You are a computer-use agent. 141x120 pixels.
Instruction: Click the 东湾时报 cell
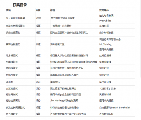click(x=104, y=26)
